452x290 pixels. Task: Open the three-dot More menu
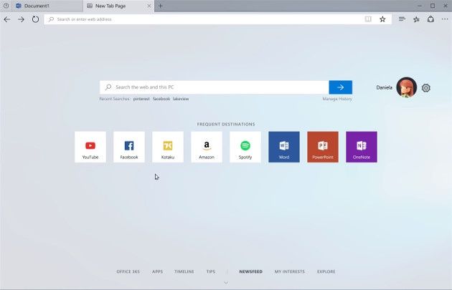tap(445, 19)
